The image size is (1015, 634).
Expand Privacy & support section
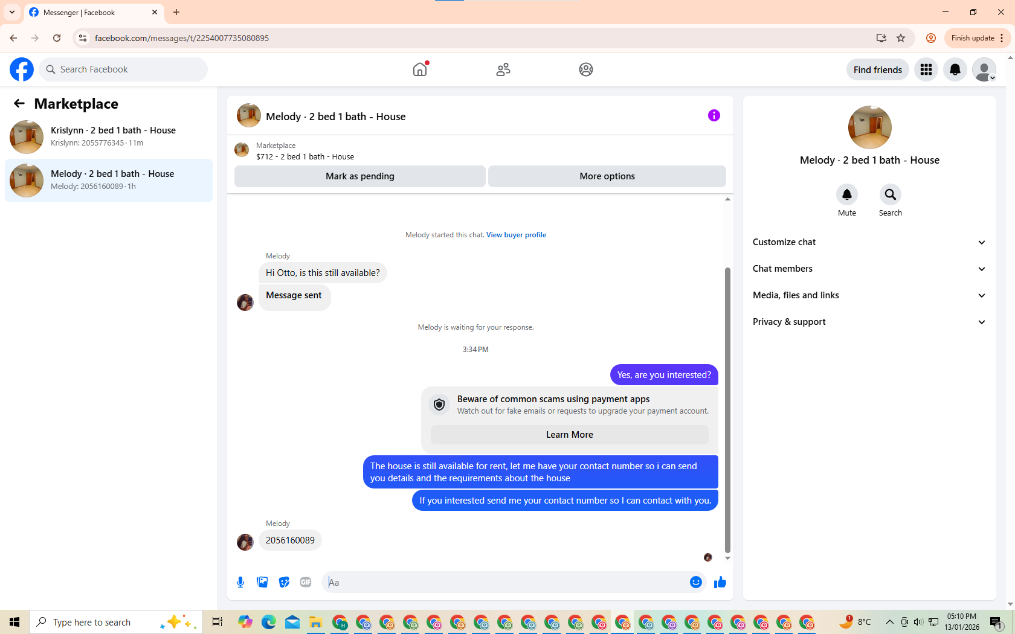(869, 322)
